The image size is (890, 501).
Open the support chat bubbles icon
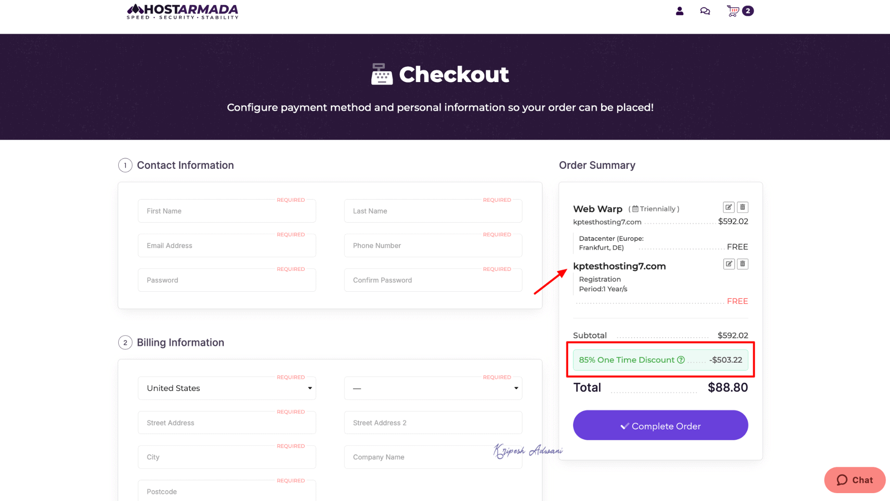[x=705, y=11]
